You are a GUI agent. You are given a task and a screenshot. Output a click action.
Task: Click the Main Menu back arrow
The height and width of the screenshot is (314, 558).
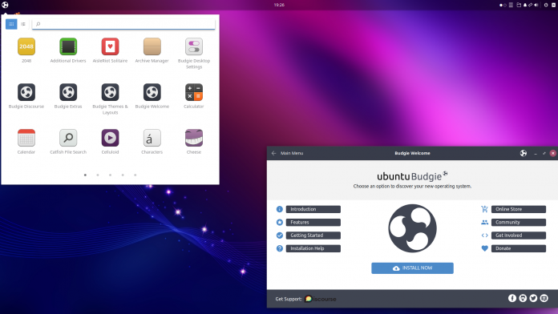click(x=273, y=153)
